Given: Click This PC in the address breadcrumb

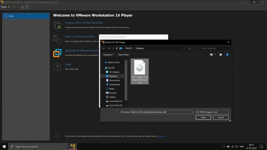Looking at the screenshot, I should 129,48.
